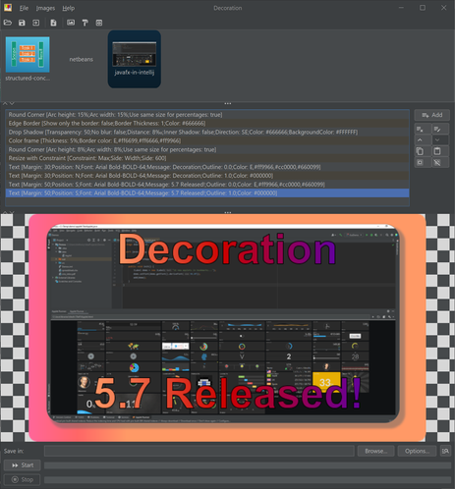Viewport: 455px width, 489px height.
Task: Expand image panel with the down chevron
Action: point(12,103)
